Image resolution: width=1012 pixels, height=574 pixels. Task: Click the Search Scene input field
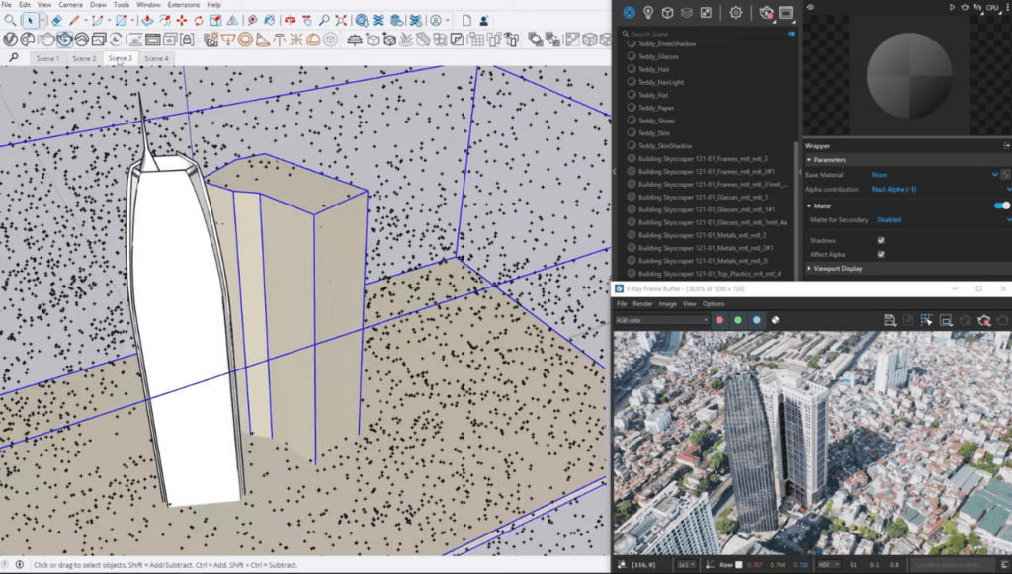[x=672, y=33]
